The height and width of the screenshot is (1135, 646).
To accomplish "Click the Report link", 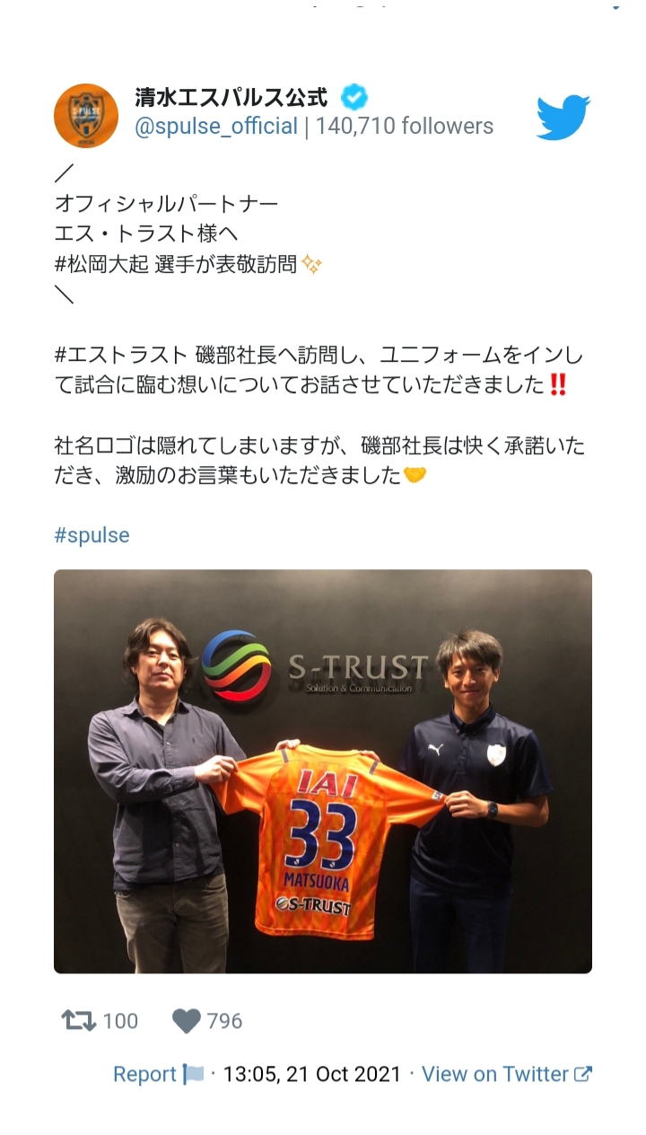I will coord(144,1074).
